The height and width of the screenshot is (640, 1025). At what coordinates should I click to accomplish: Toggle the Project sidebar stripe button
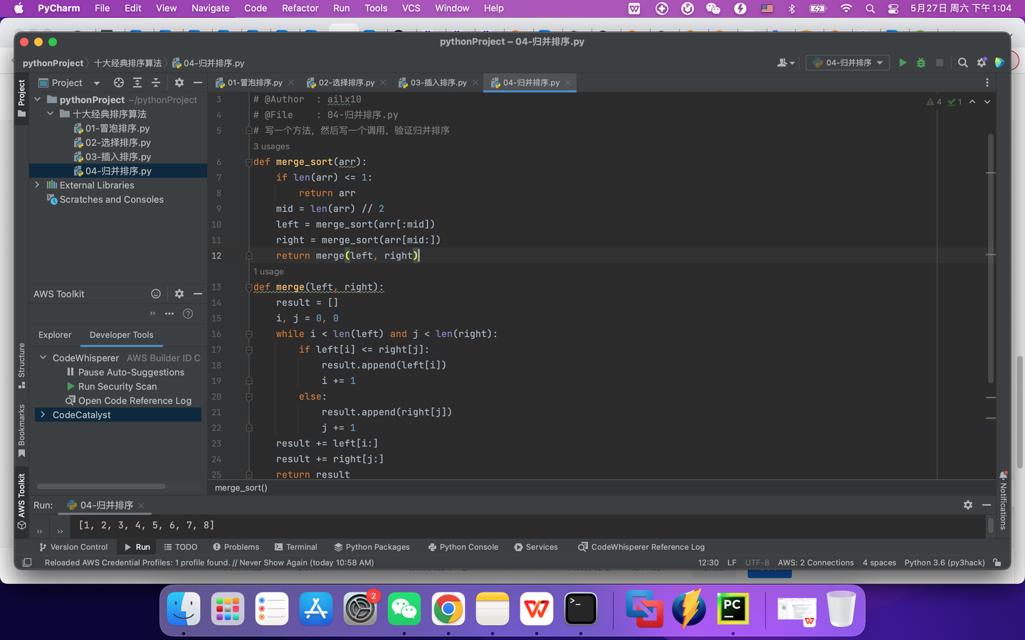pos(21,98)
